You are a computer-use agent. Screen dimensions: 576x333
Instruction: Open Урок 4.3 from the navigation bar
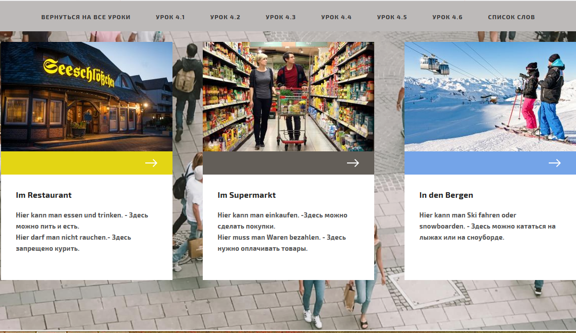281,17
